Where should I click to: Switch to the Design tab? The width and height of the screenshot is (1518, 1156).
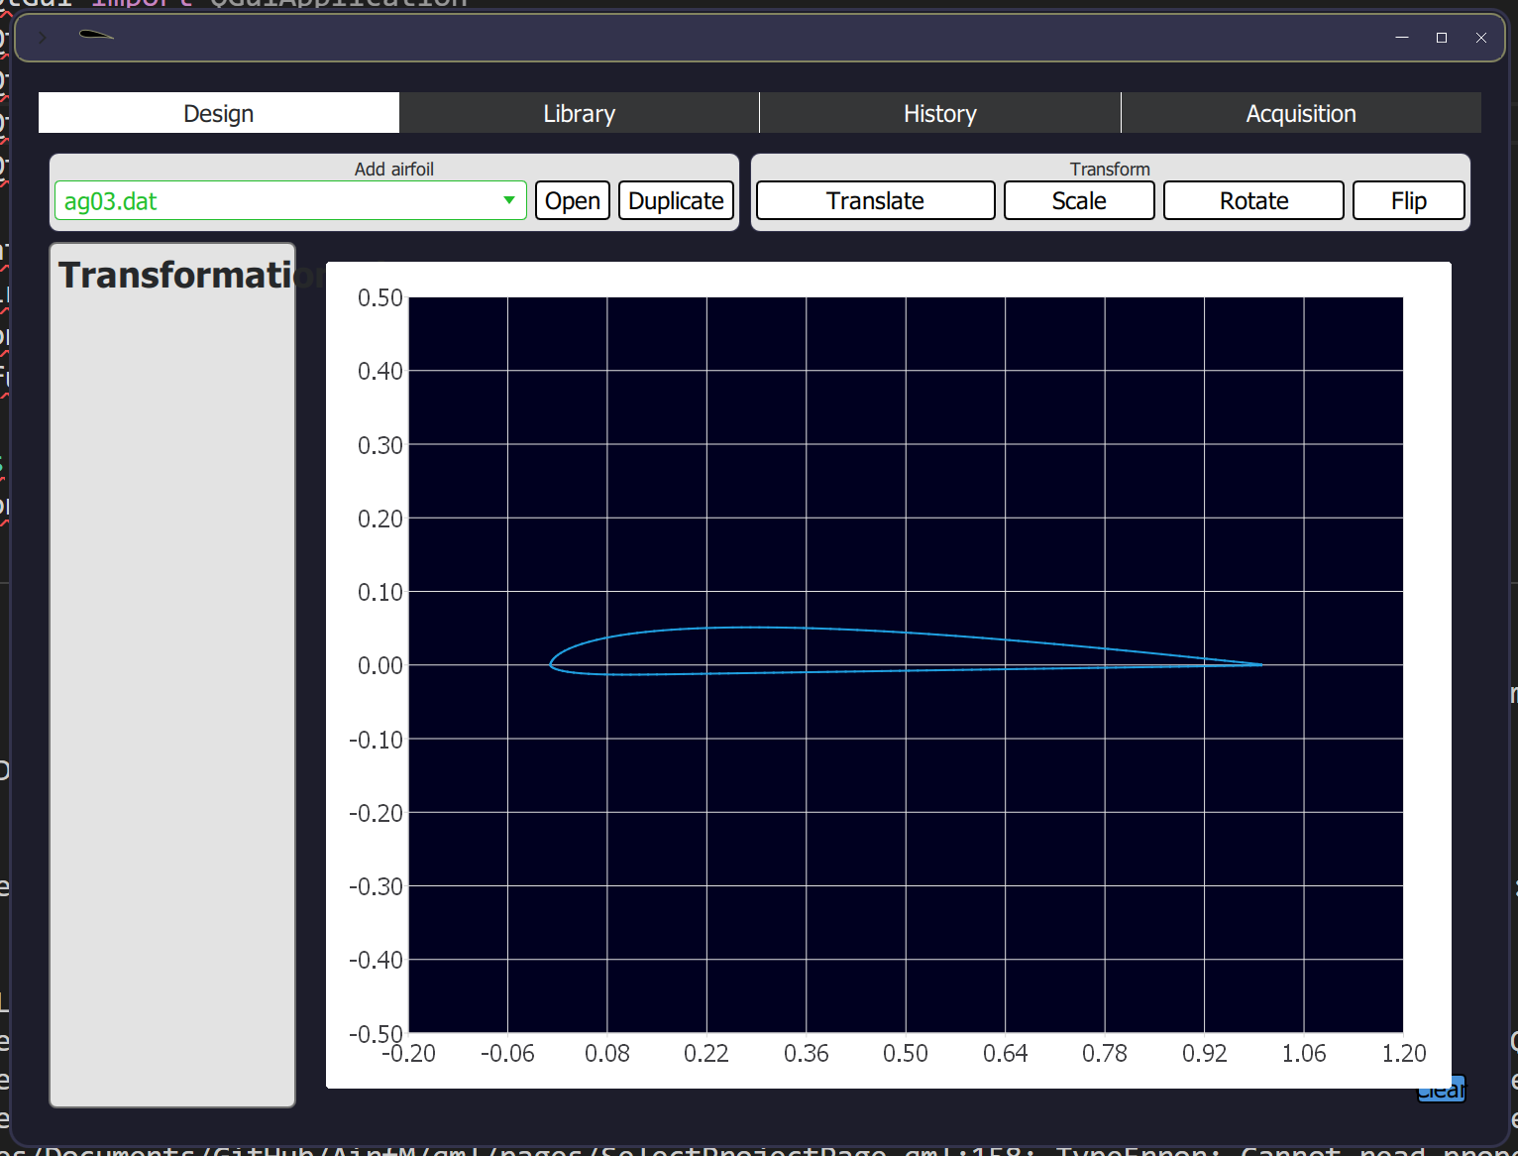tap(219, 113)
